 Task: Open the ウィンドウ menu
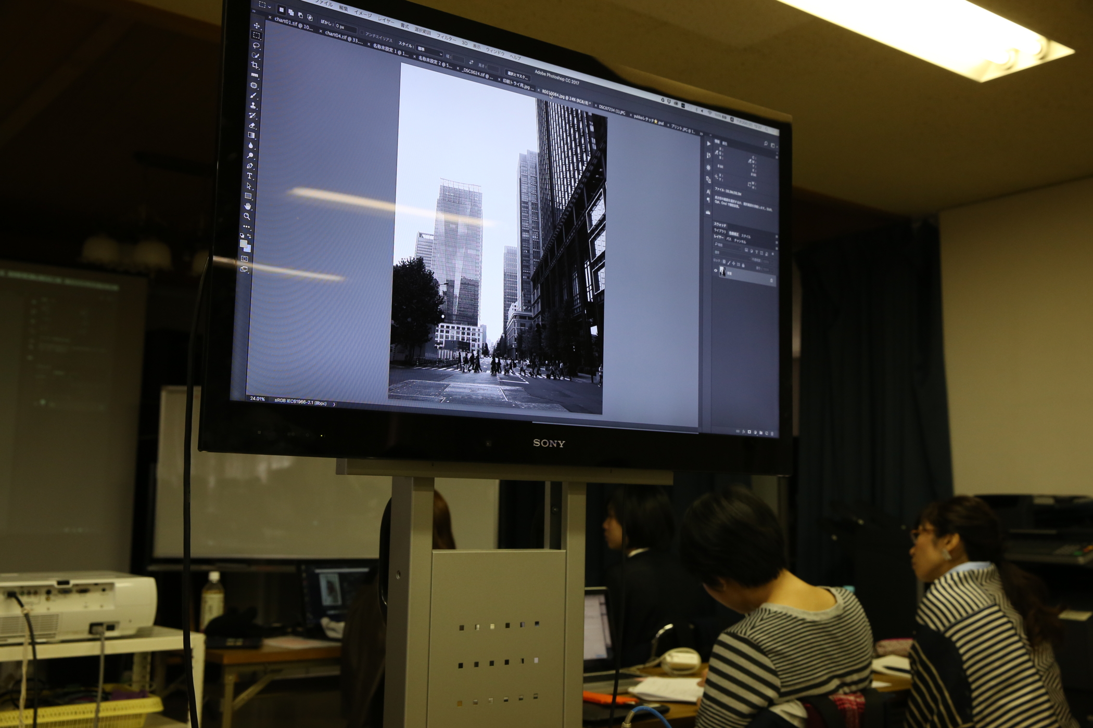coord(495,51)
